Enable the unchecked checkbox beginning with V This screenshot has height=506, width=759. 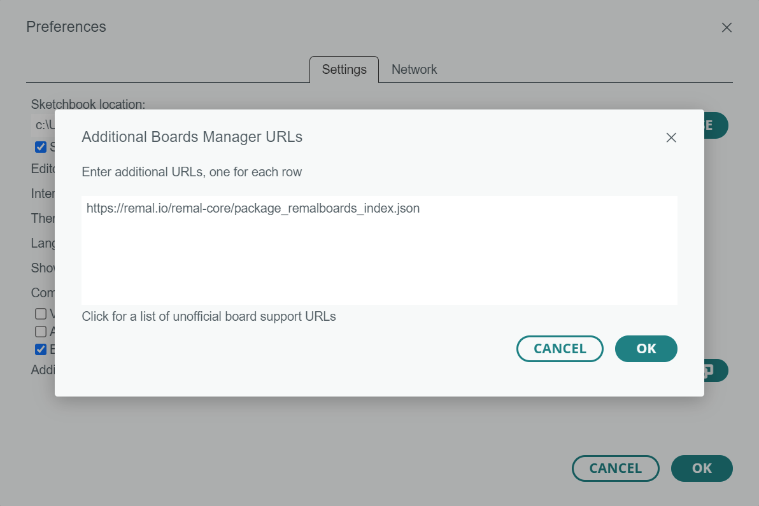point(41,313)
